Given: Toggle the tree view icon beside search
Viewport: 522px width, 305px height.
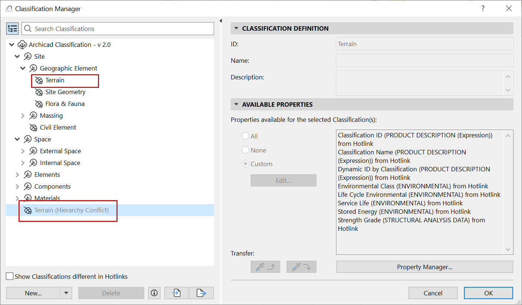Looking at the screenshot, I should (12, 28).
